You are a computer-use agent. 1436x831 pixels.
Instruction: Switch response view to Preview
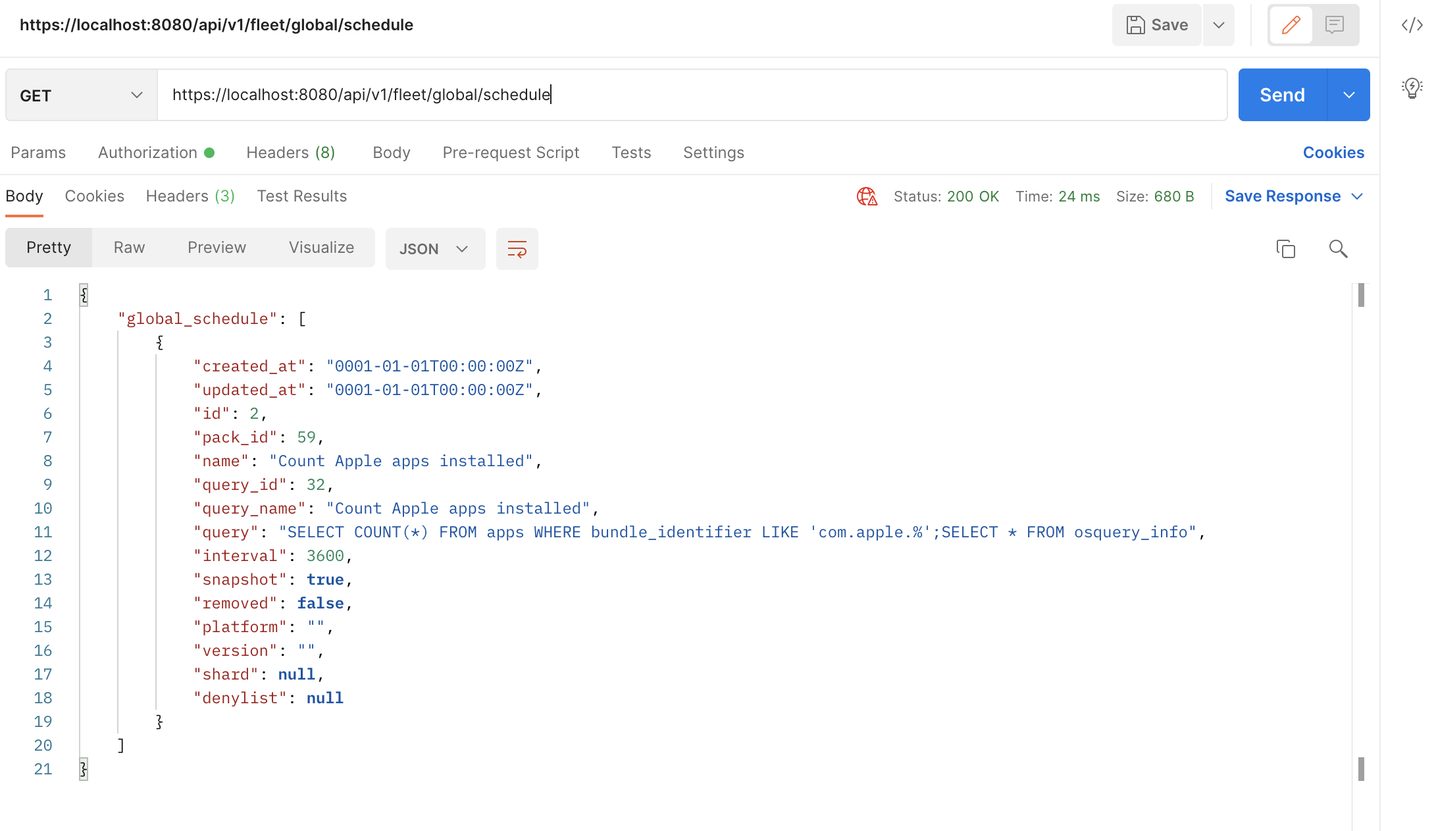217,248
